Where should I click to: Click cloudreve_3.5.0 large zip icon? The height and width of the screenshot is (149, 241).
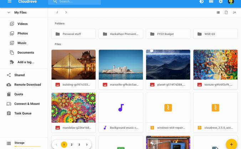215,108
